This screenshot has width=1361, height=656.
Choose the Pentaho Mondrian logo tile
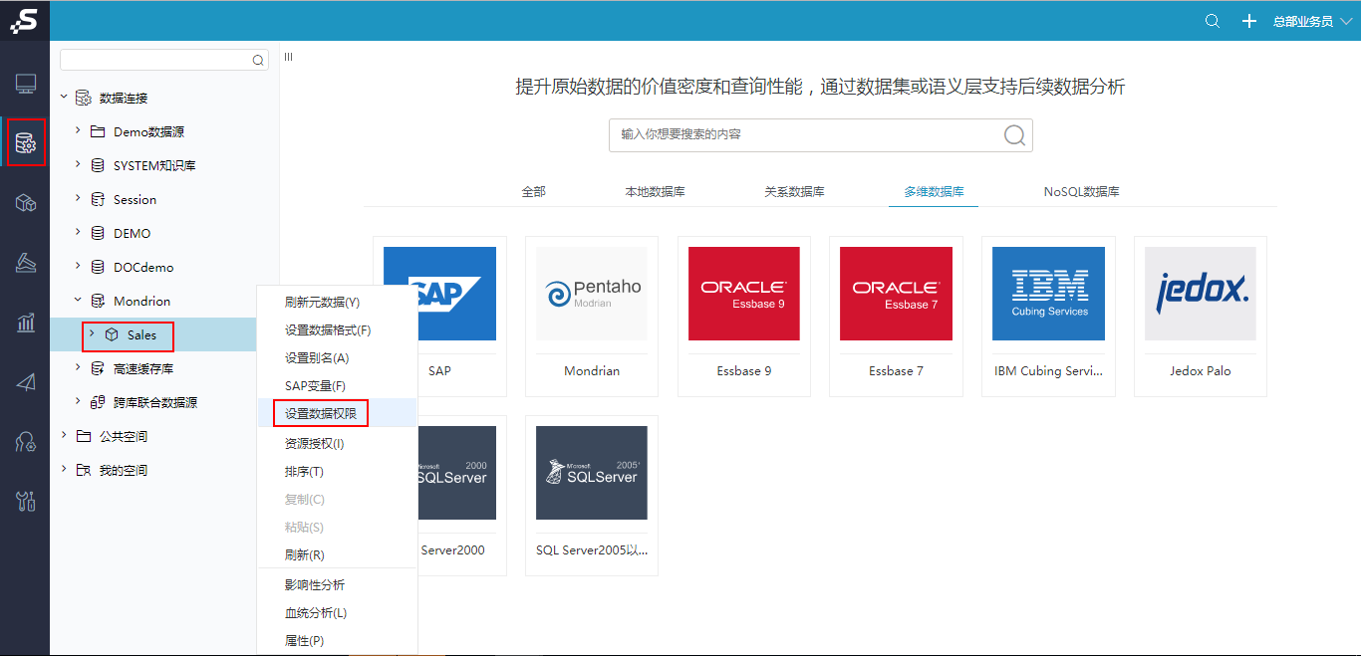(x=592, y=294)
